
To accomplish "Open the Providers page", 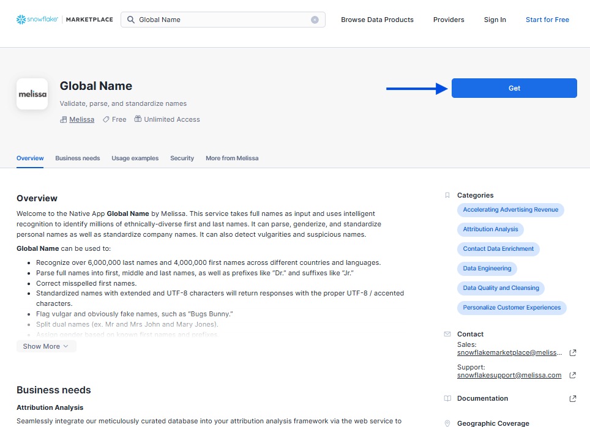I will click(x=449, y=20).
